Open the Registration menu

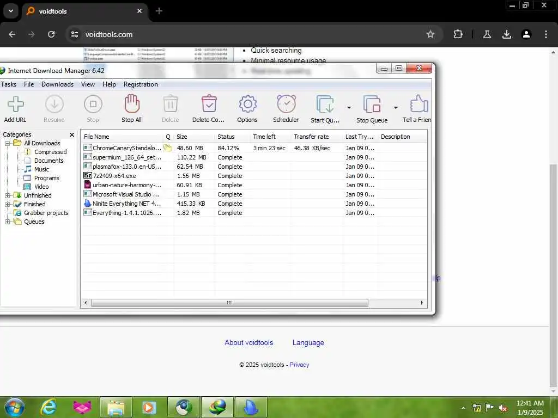coord(141,84)
